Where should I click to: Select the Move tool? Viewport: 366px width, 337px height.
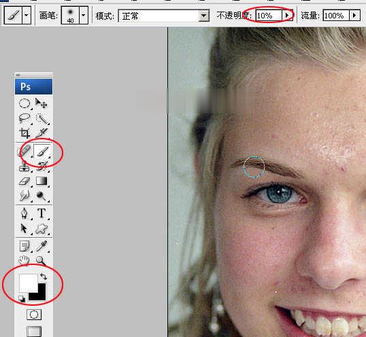click(x=41, y=103)
